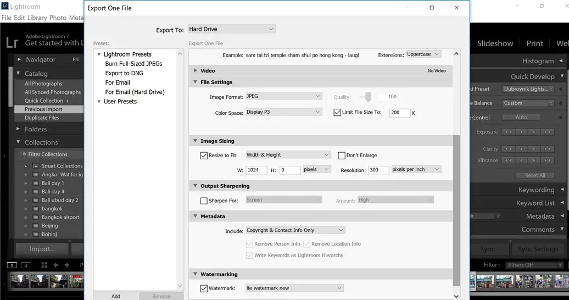Click the first filmstrip thumbnail
The image size is (569, 300).
point(20,281)
